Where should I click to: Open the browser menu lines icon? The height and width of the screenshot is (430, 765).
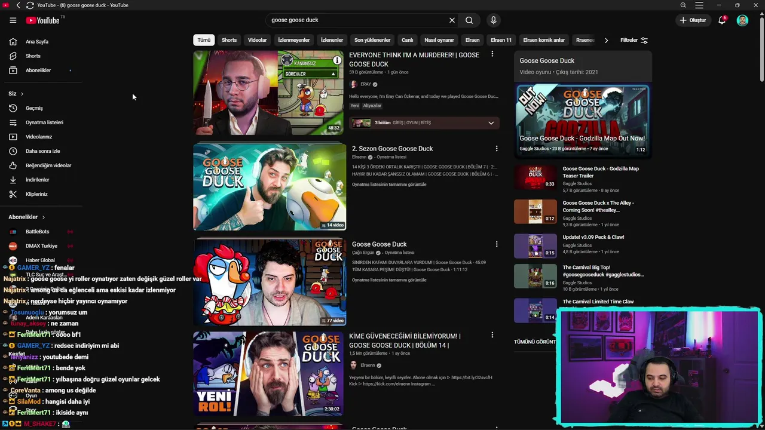[699, 5]
